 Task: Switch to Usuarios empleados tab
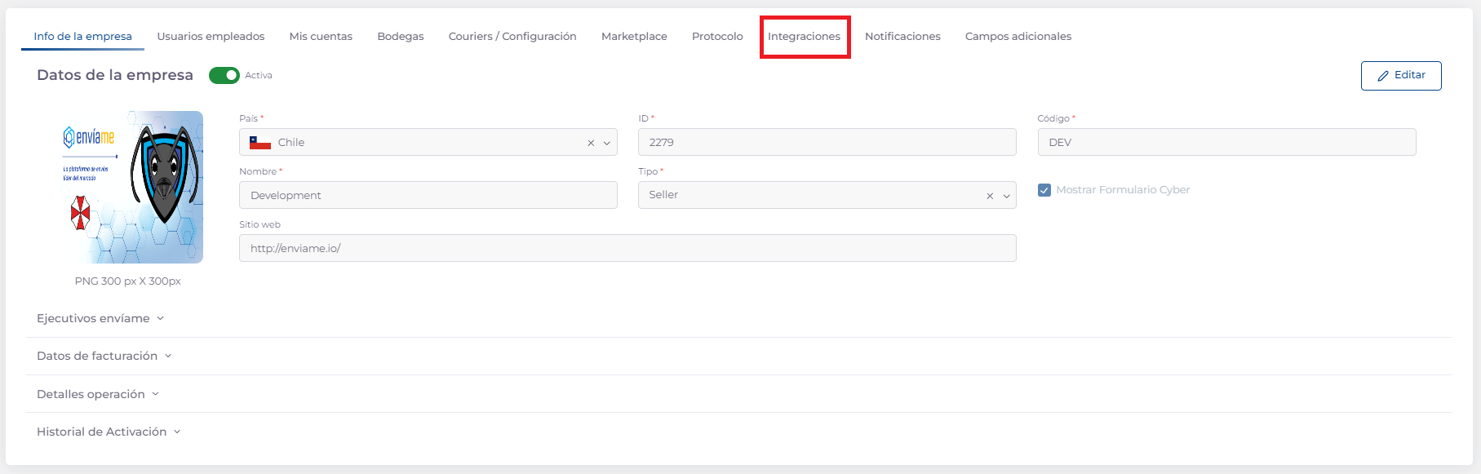point(211,37)
